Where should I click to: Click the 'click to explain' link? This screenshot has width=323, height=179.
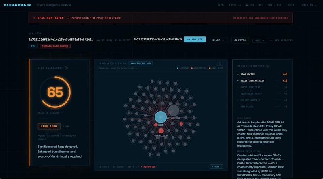(50, 113)
